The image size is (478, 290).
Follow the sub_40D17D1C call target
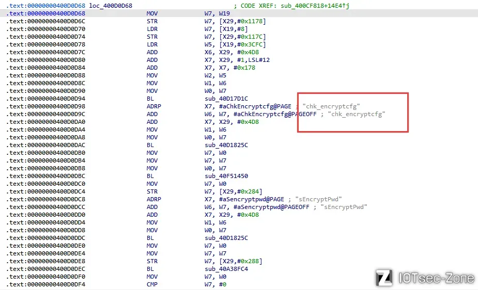tap(226, 99)
